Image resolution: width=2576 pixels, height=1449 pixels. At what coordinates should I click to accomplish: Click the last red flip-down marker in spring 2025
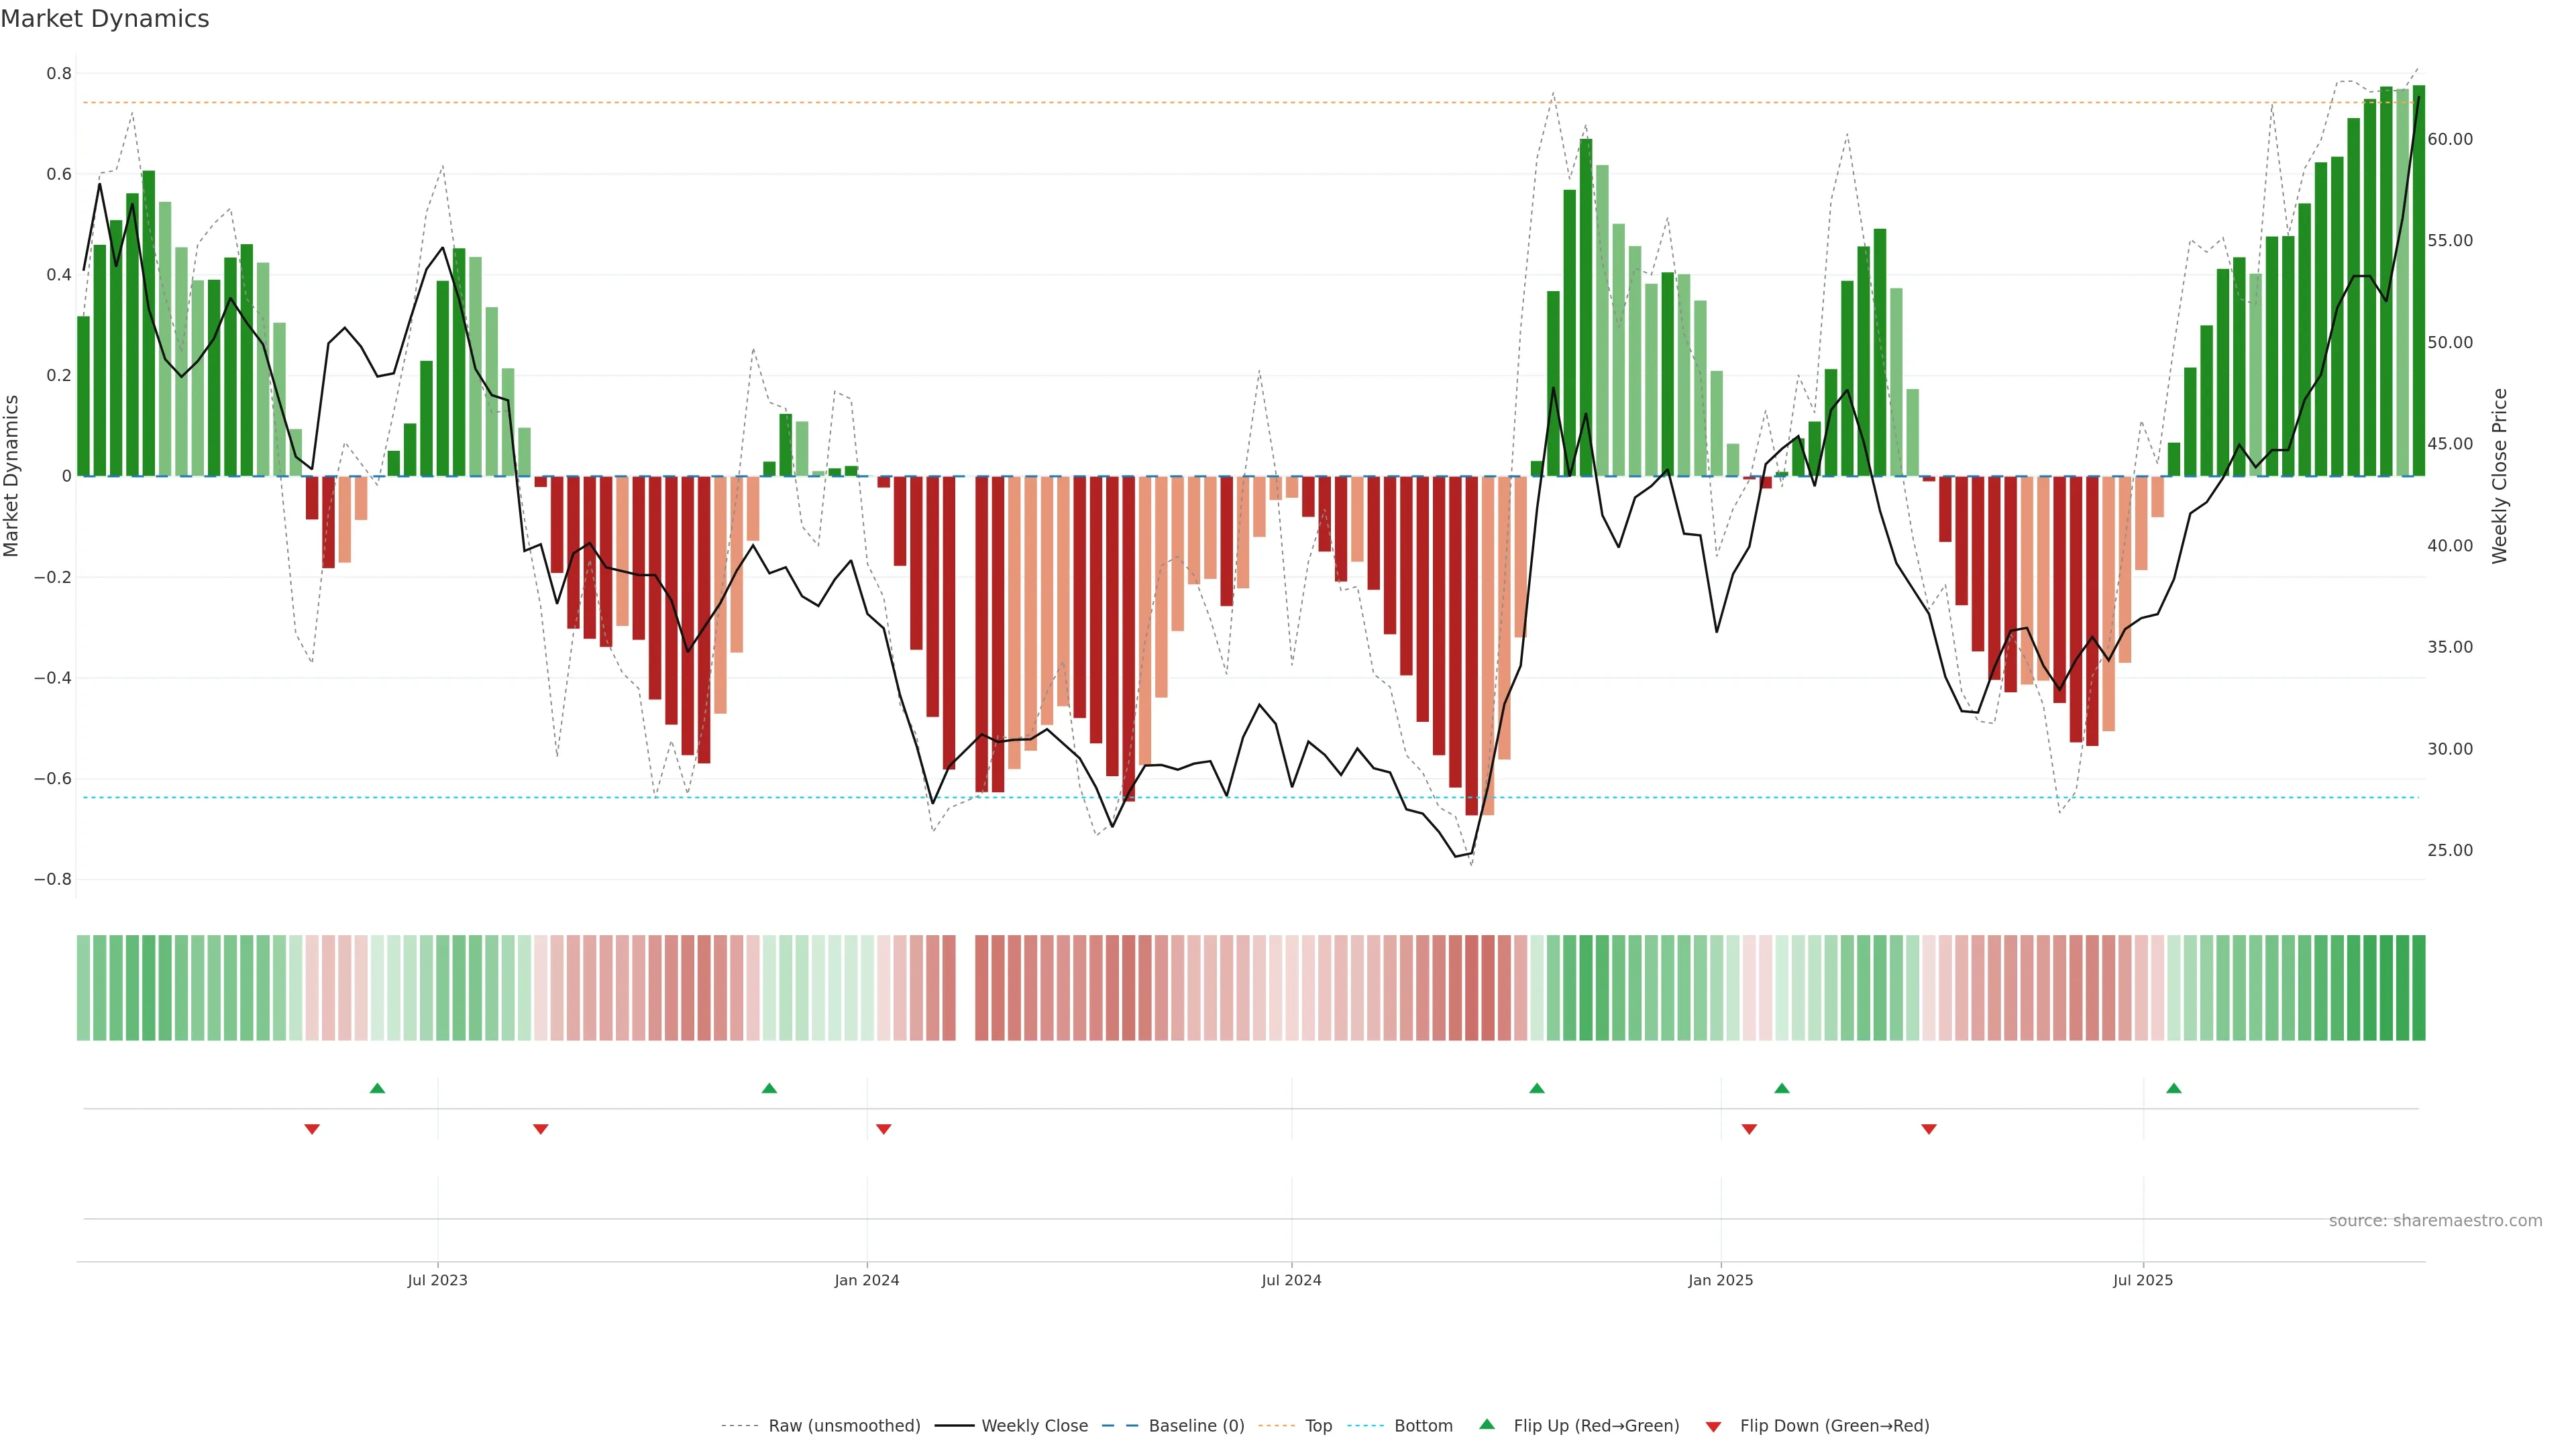click(x=1929, y=1129)
